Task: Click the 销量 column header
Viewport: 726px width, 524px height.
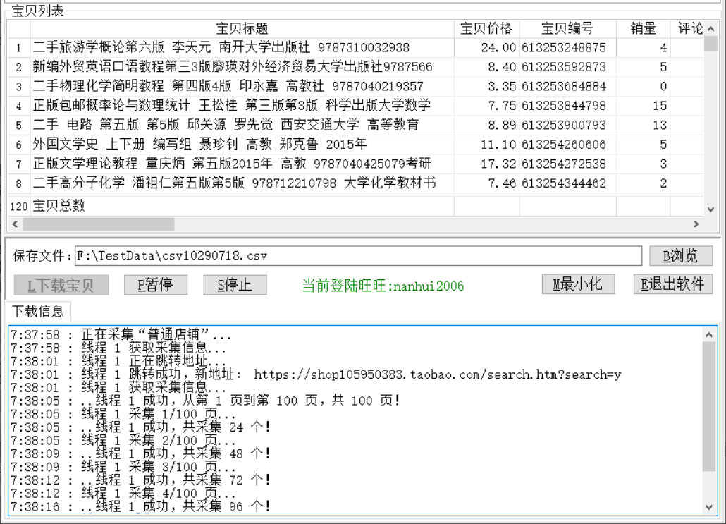Action: click(642, 29)
